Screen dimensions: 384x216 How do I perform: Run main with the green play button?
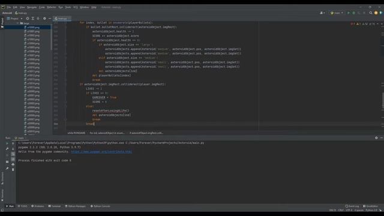349,13
